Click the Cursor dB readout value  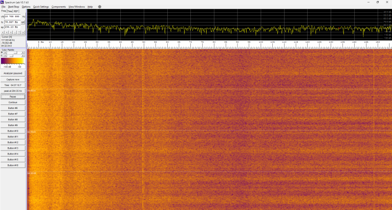click(x=6, y=43)
